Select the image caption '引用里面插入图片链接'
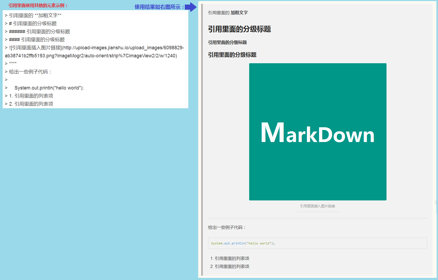The image size is (438, 280). [318, 206]
